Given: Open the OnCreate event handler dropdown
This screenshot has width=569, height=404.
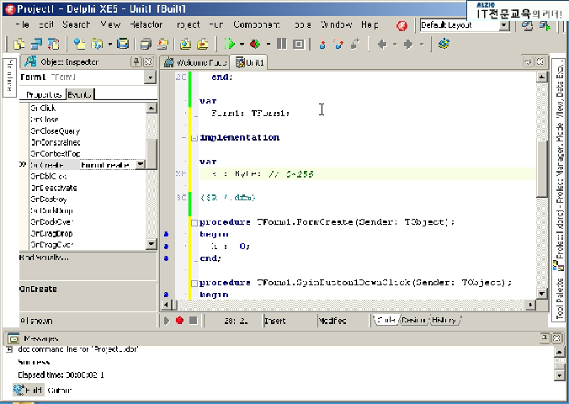Looking at the screenshot, I should [x=140, y=165].
